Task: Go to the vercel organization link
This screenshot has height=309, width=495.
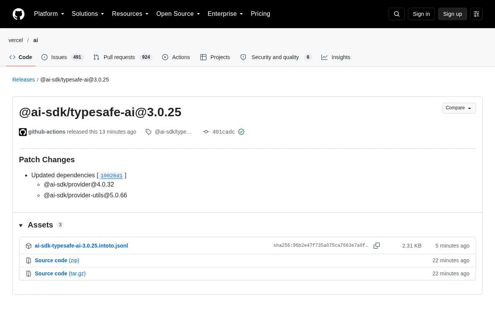Action: coord(16,40)
